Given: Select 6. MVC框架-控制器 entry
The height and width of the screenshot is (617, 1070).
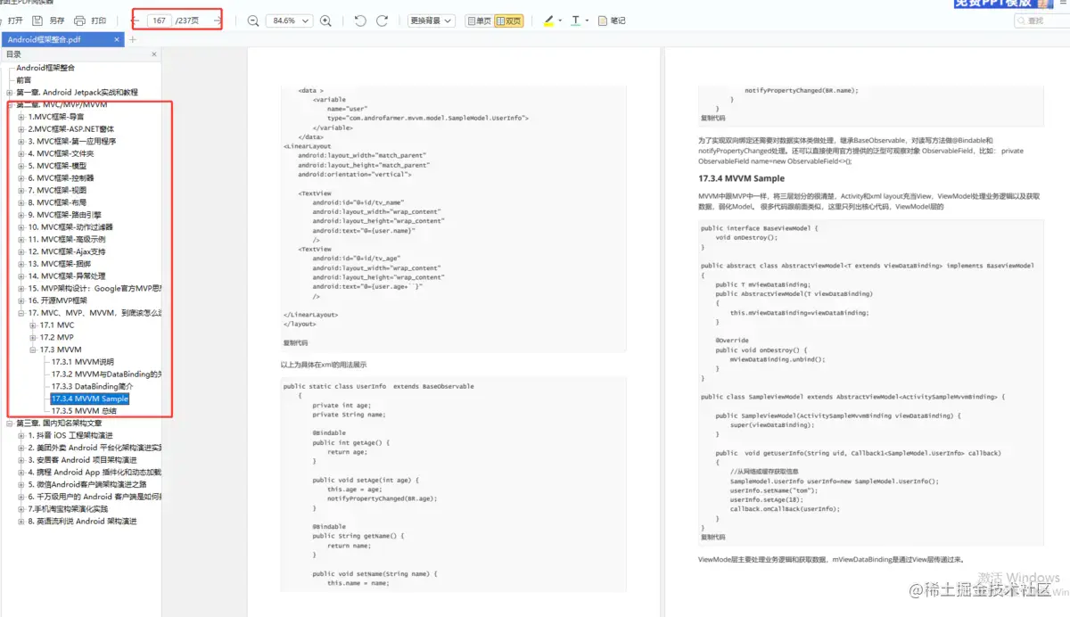Looking at the screenshot, I should [x=61, y=178].
